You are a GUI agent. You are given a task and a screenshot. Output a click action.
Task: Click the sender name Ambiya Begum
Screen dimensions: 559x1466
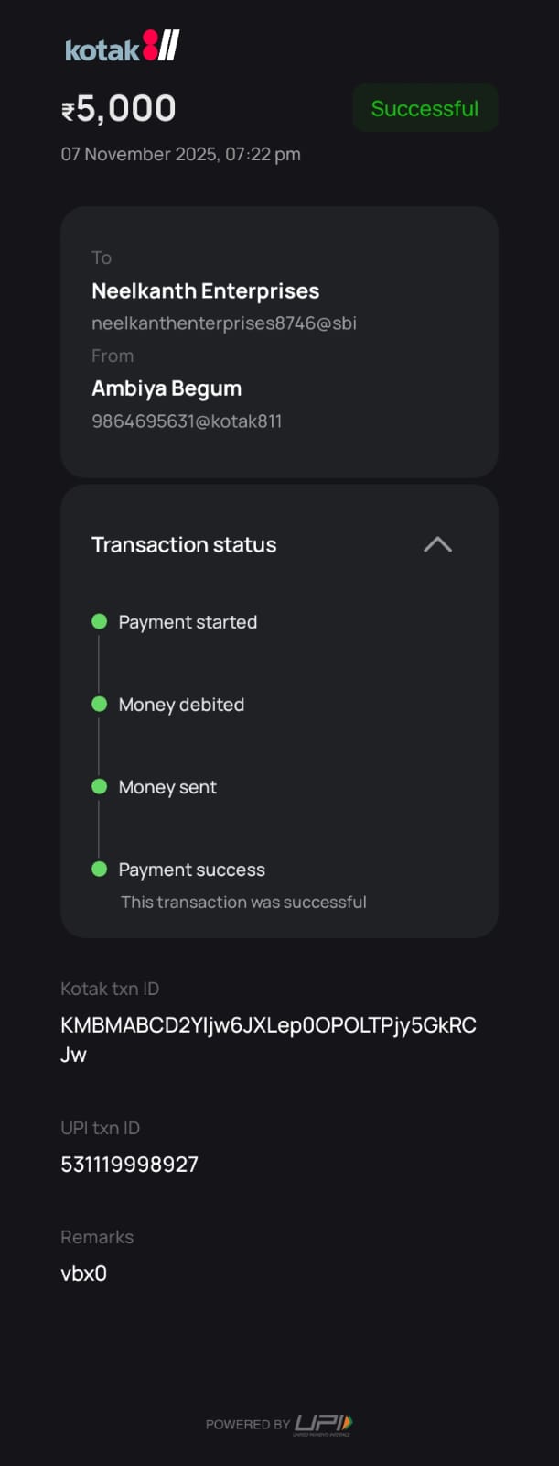tap(167, 388)
